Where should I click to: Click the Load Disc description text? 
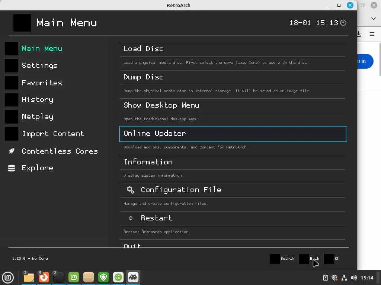[215, 62]
